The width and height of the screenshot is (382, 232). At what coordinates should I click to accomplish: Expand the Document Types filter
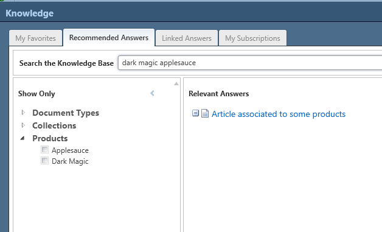tap(23, 113)
